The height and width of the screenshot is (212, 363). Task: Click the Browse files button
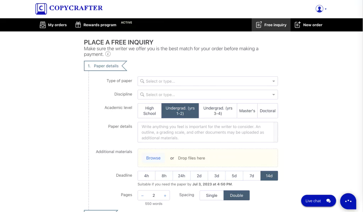click(153, 158)
